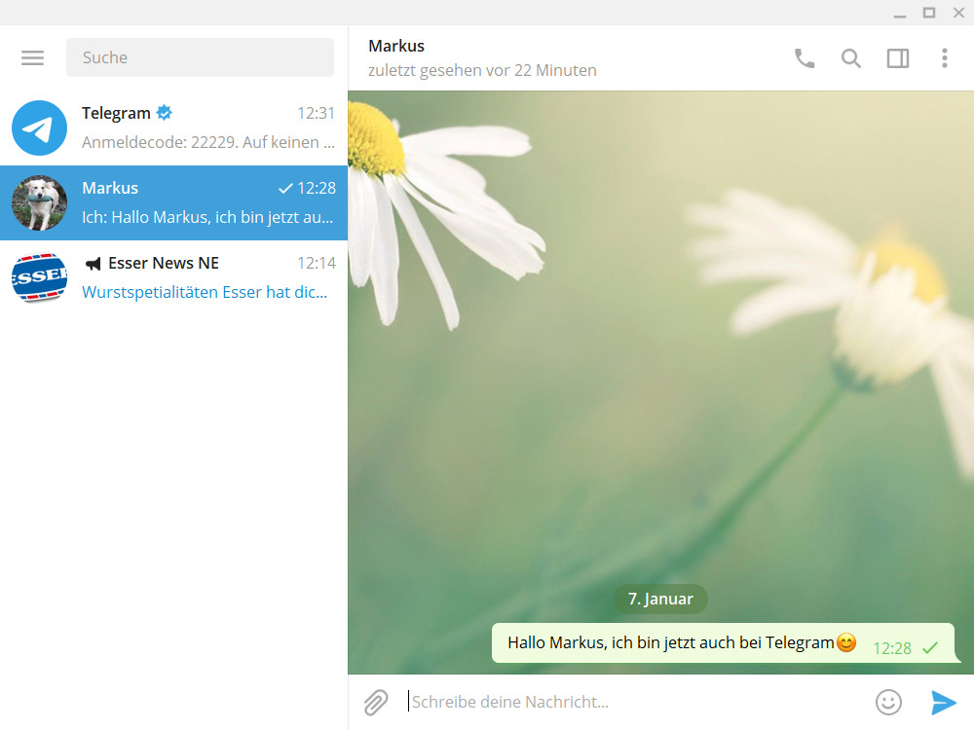Click into the Suche search field
Image resolution: width=974 pixels, height=730 pixels.
pos(200,57)
